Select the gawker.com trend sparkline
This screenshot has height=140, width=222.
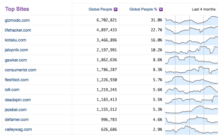click(191, 60)
